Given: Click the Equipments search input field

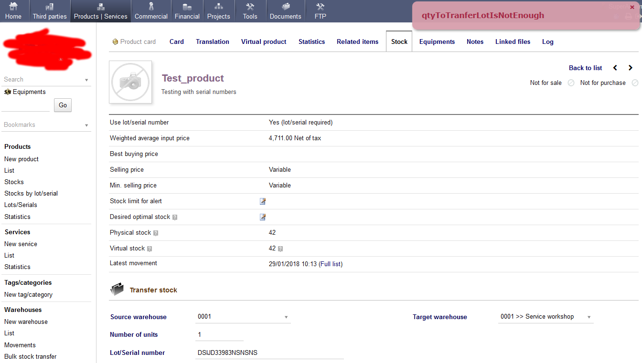Looking at the screenshot, I should point(26,105).
